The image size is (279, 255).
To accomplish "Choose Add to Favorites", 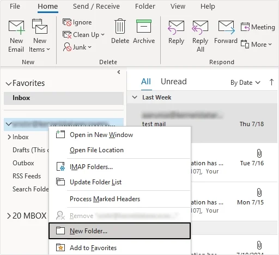I will click(120, 248).
